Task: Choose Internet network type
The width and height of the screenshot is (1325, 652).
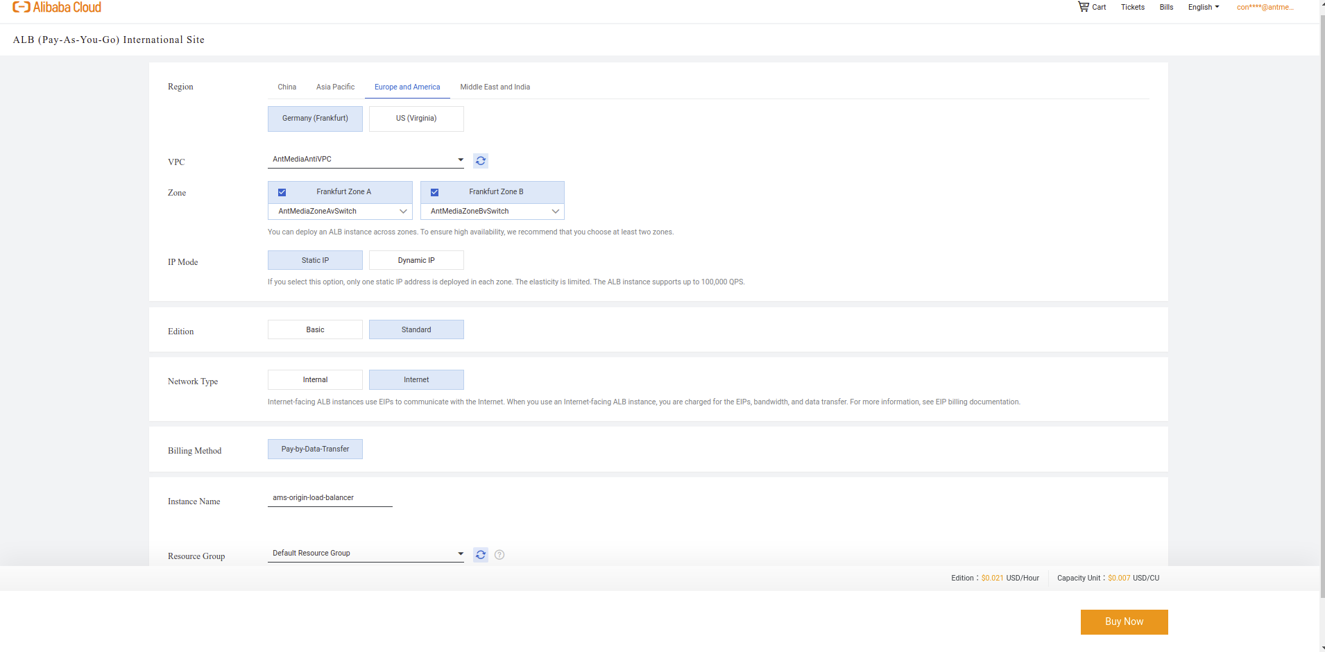Action: 416,379
